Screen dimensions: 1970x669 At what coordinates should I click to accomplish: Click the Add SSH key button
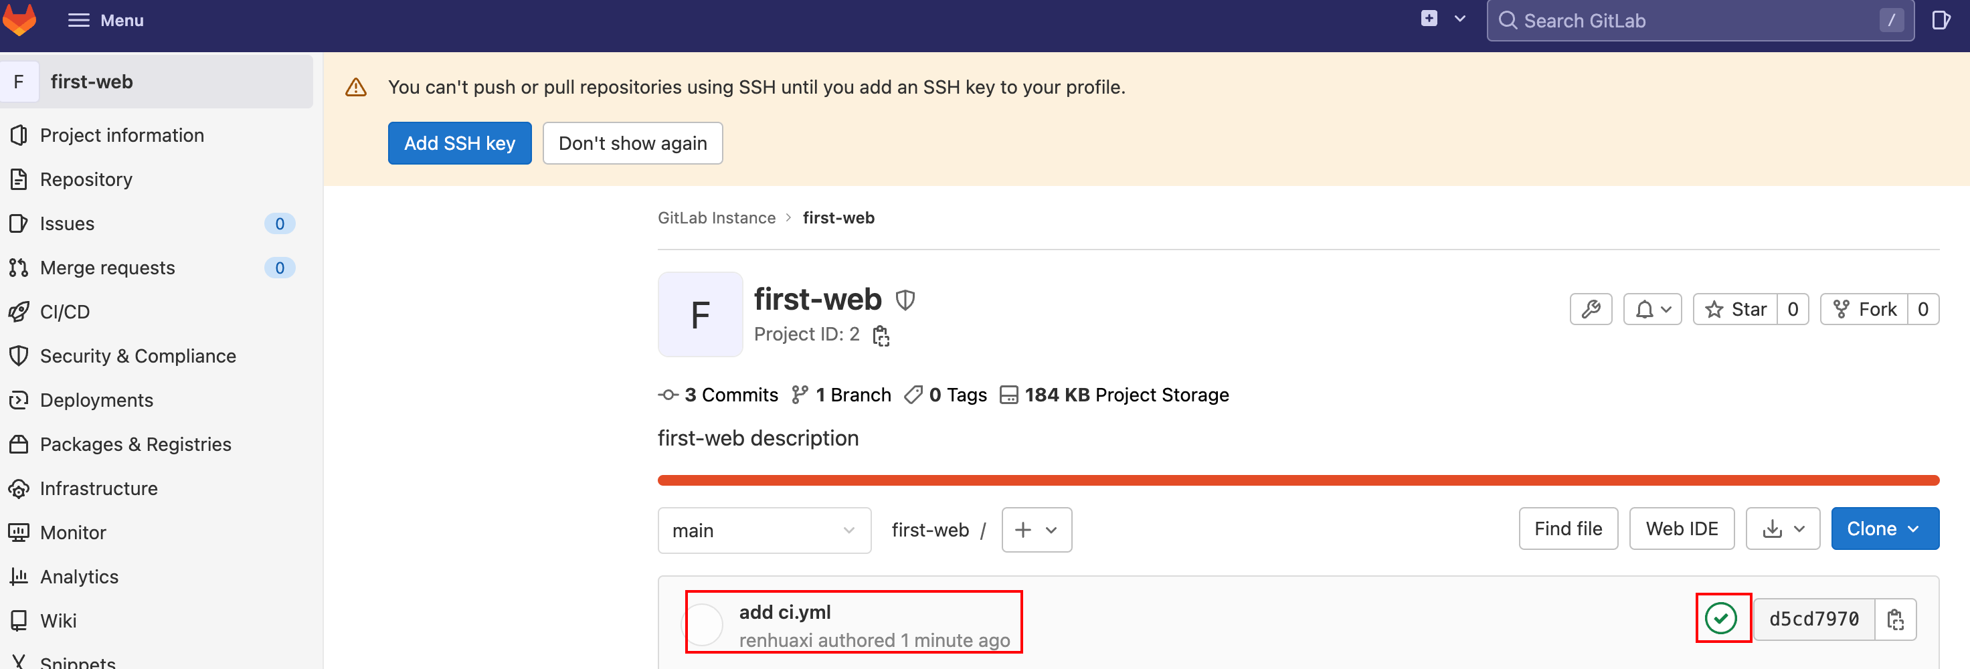pos(460,143)
